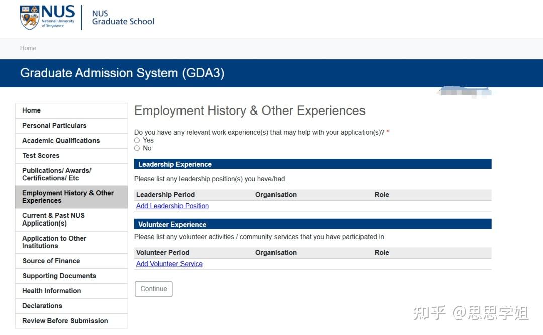Go to Personal Particulars section
This screenshot has height=335, width=543.
point(54,125)
